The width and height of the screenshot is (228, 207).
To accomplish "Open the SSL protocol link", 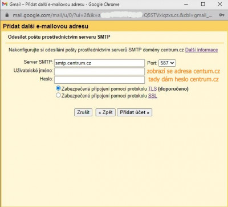I will click(153, 96).
